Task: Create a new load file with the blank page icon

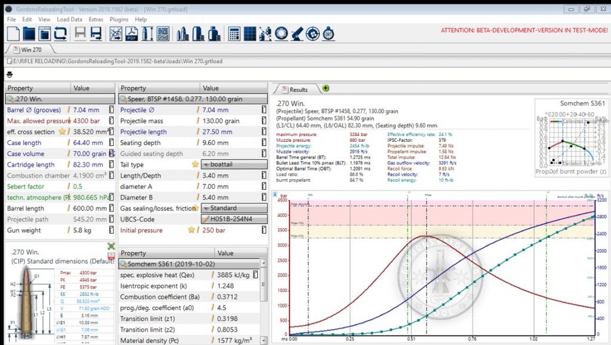Action: (13, 34)
